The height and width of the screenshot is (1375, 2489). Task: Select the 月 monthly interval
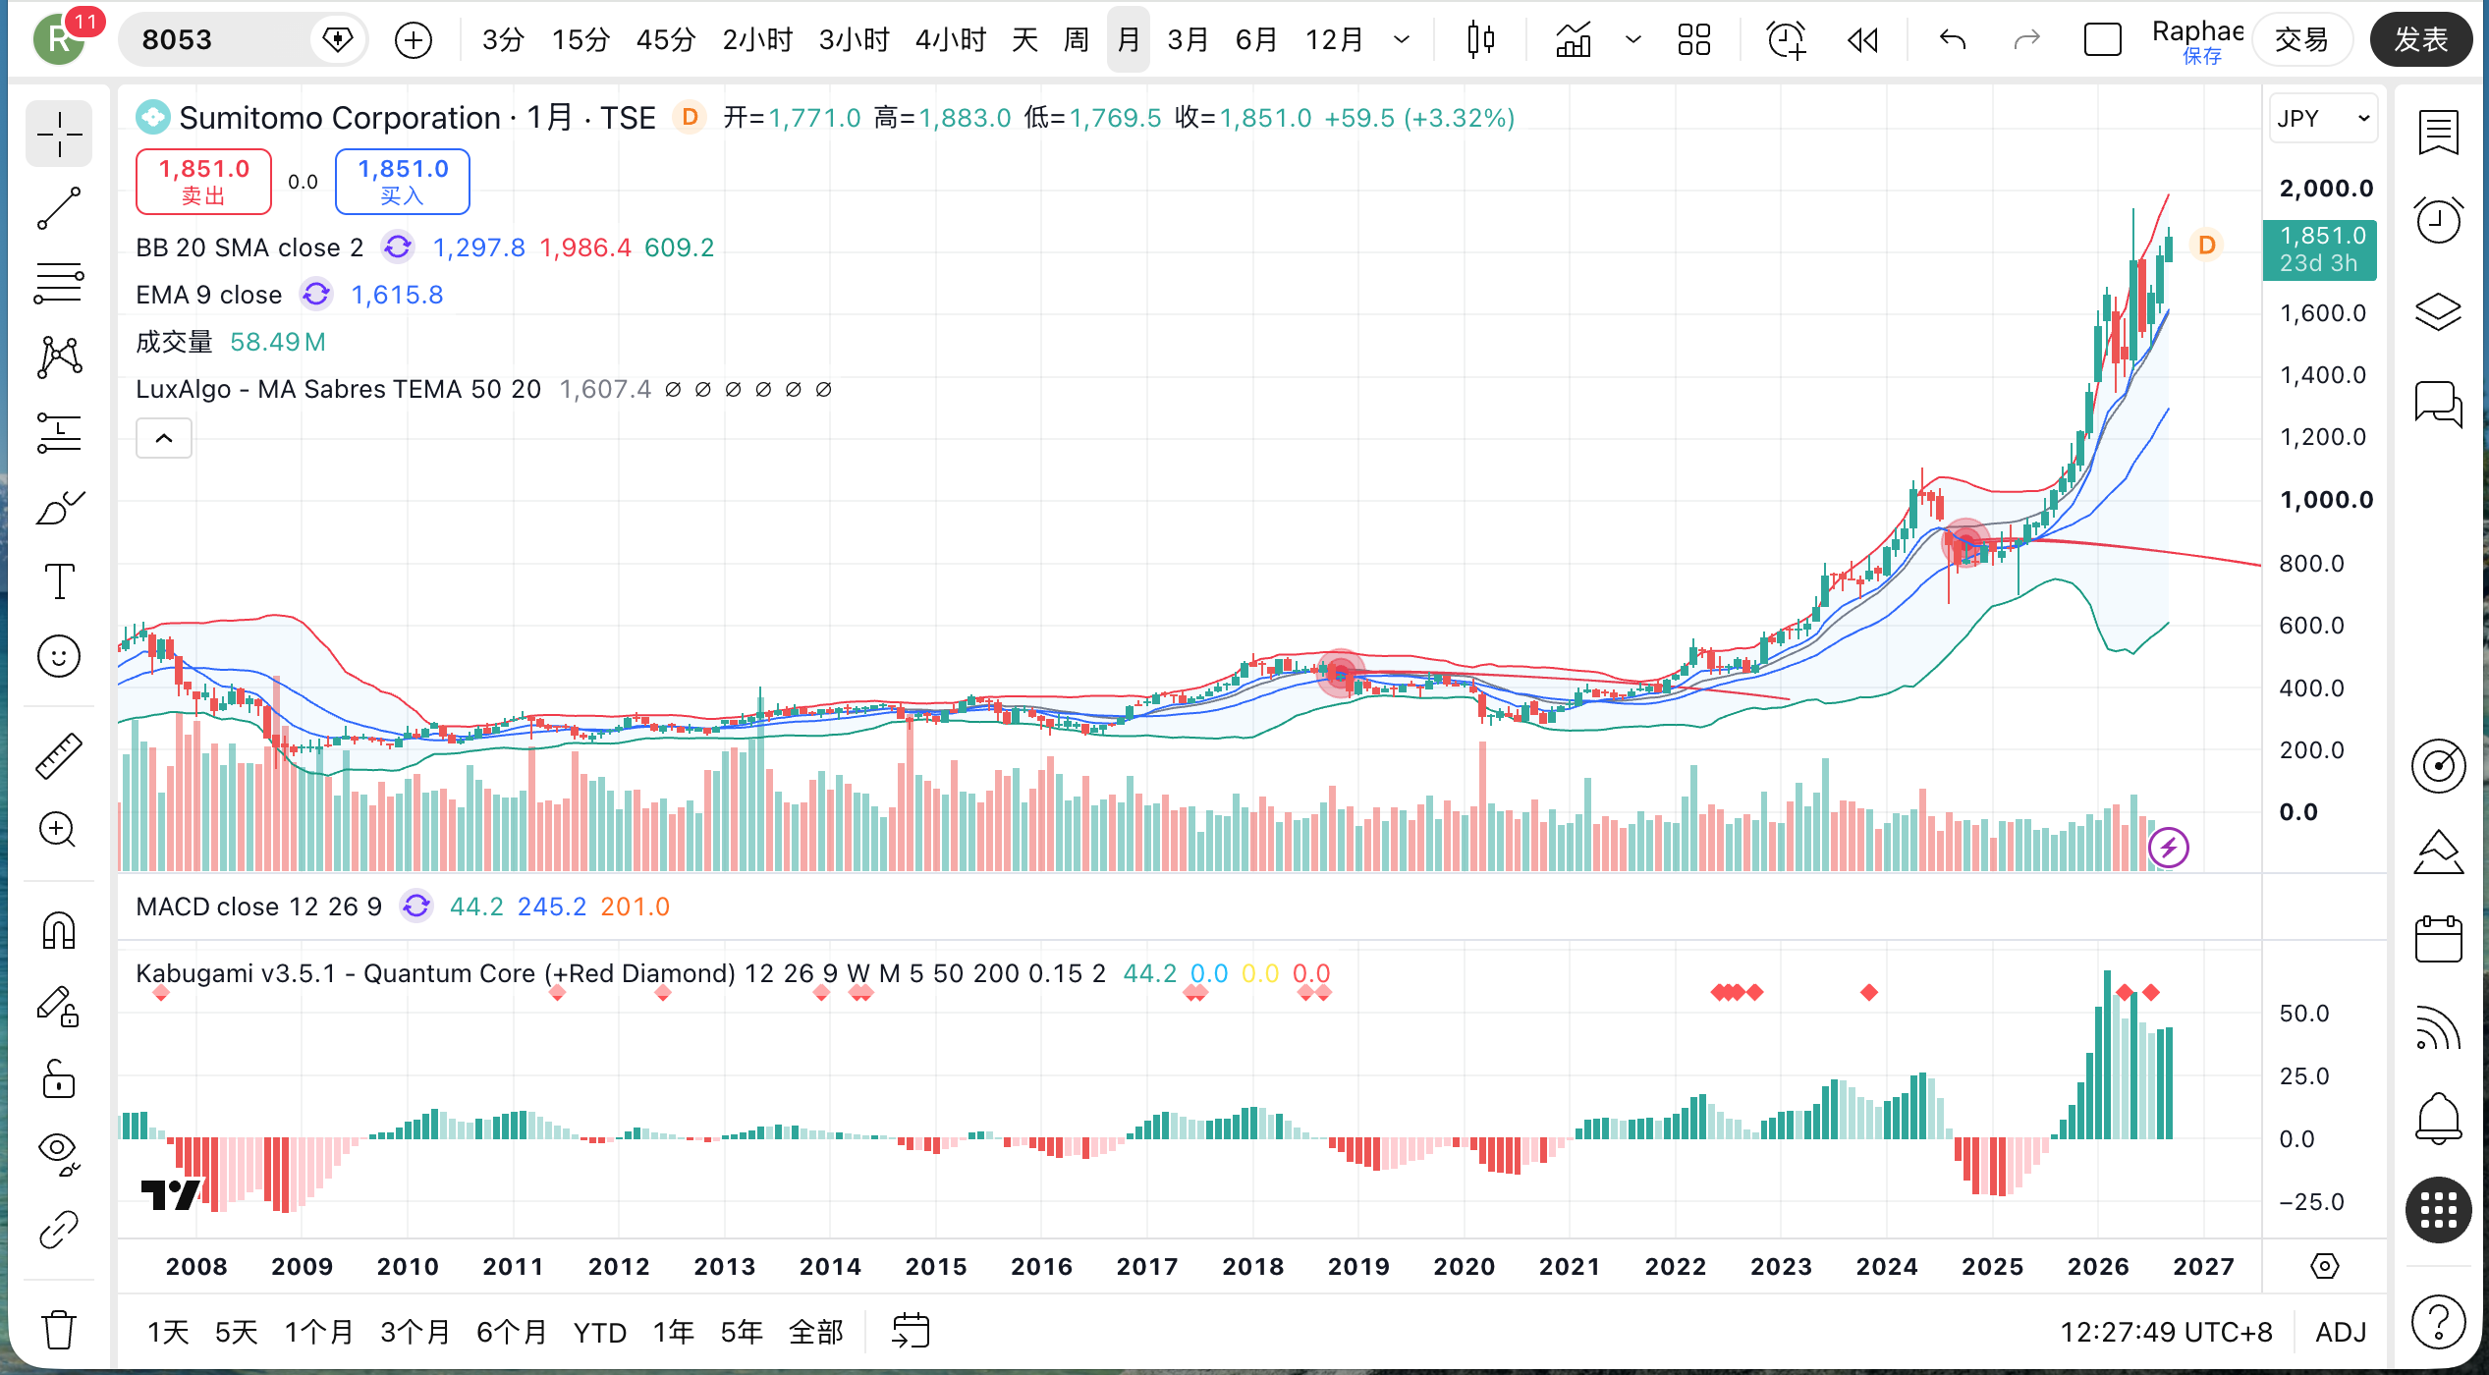click(x=1129, y=40)
